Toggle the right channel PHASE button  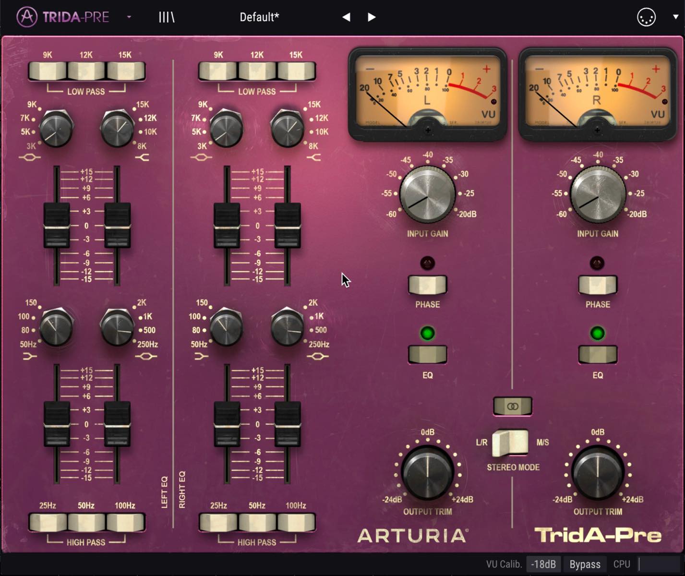598,285
